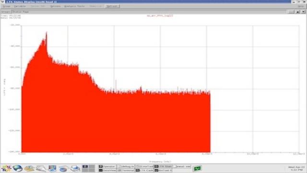Image resolution: width=307 pixels, height=173 pixels.
Task: Switch to the first workspace in the pager
Action: coord(85,167)
